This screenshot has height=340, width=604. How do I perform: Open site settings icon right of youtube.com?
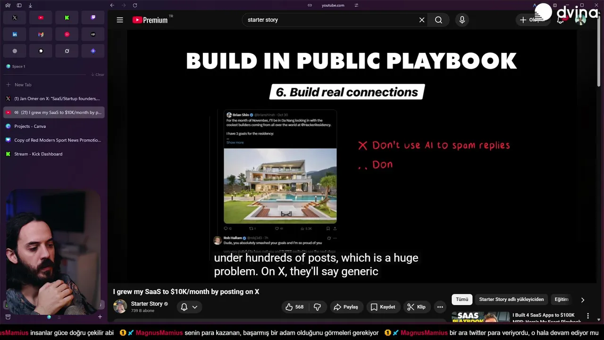point(356,5)
